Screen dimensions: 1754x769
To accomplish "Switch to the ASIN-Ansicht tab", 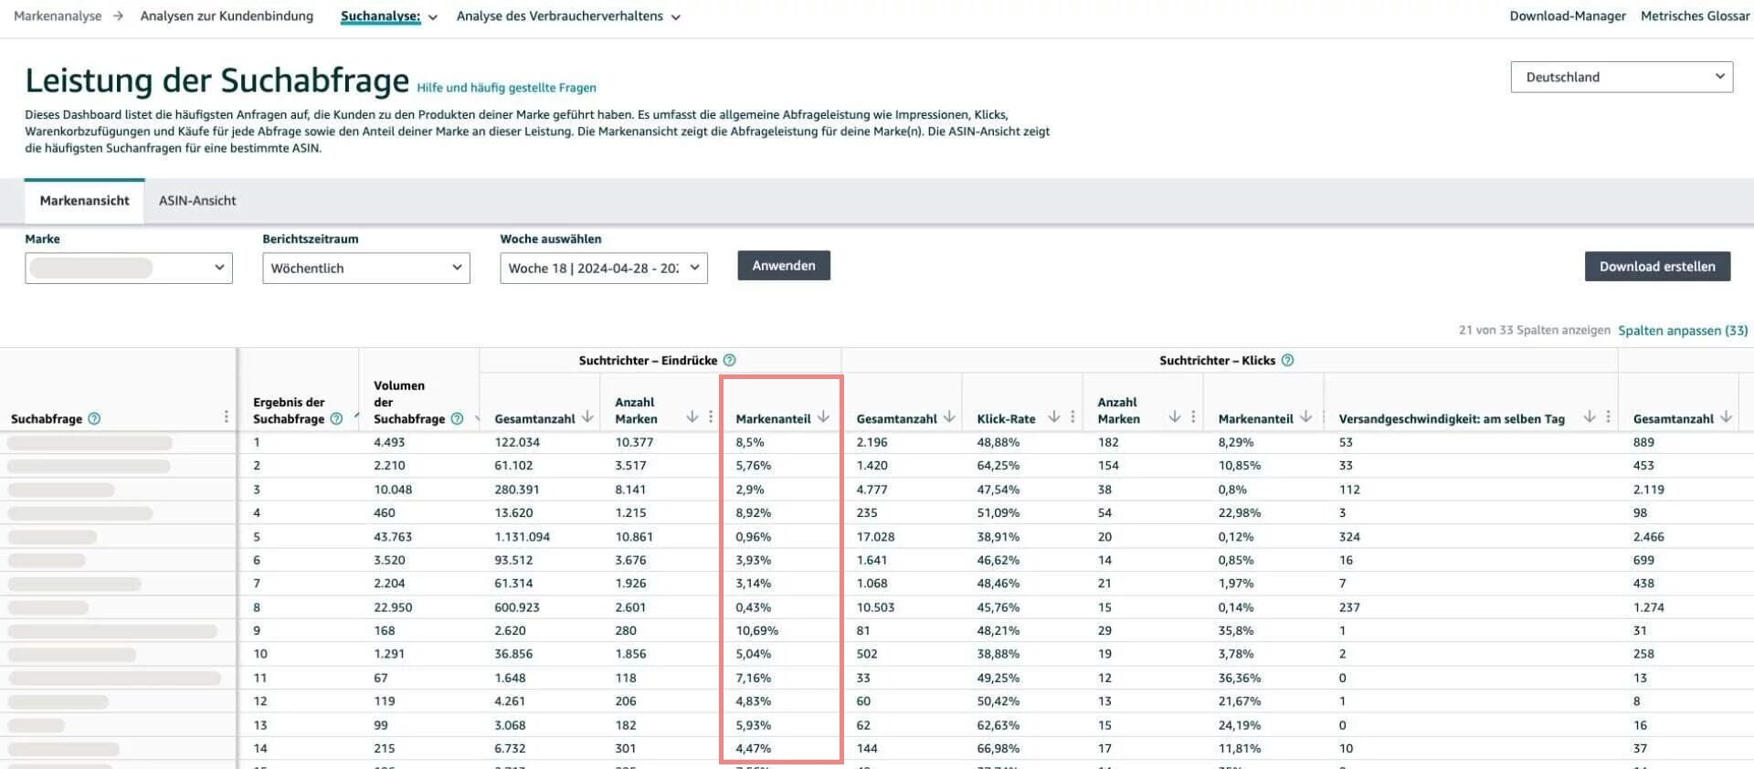I will (197, 201).
